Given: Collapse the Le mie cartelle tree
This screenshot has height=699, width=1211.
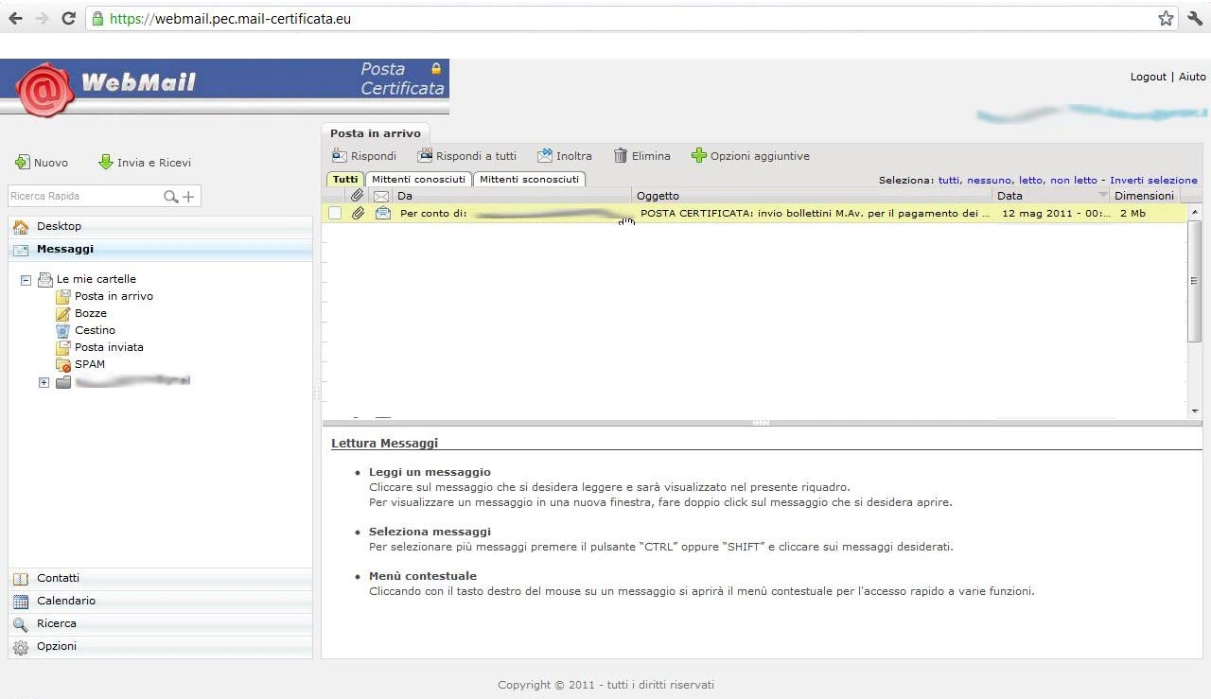Looking at the screenshot, I should 26,280.
